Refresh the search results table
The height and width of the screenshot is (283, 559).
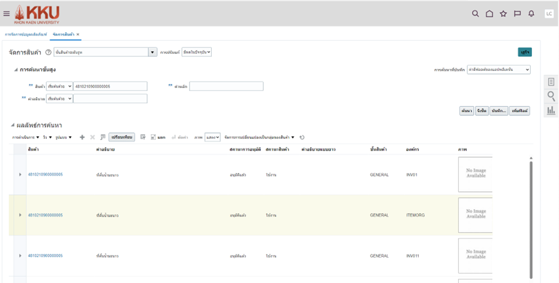point(302,137)
